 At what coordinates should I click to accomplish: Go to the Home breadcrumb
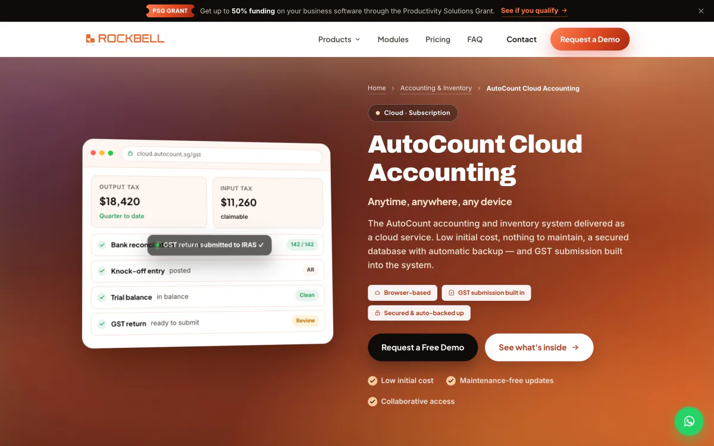coord(377,88)
